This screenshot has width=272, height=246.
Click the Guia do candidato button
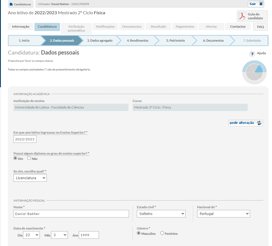pos(252,16)
